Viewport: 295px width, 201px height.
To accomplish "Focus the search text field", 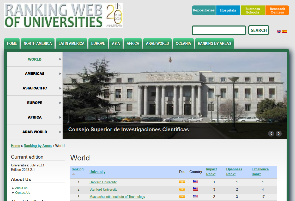I will [219, 30].
